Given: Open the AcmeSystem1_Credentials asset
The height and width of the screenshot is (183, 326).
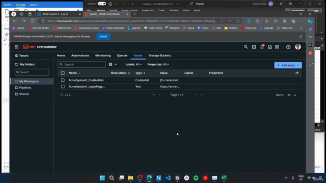Looking at the screenshot, I should click(x=86, y=80).
